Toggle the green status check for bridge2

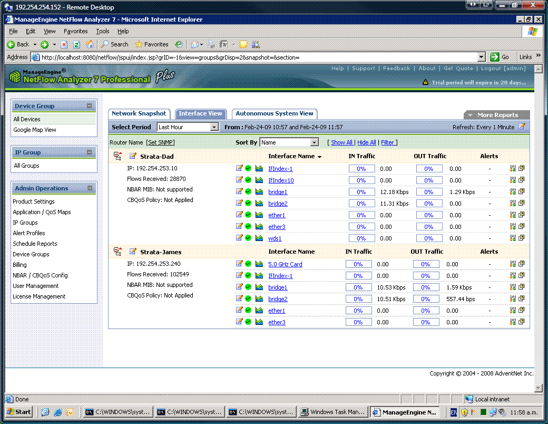248,203
